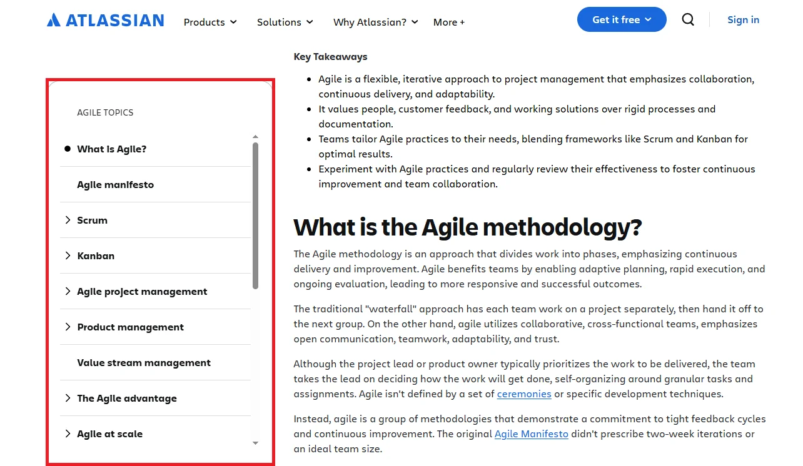Screen dimensions: 803x466
Task: Open the Solutions dropdown menu
Action: click(285, 22)
